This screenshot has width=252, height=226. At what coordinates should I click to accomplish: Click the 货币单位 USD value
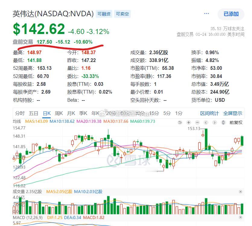click(220, 100)
